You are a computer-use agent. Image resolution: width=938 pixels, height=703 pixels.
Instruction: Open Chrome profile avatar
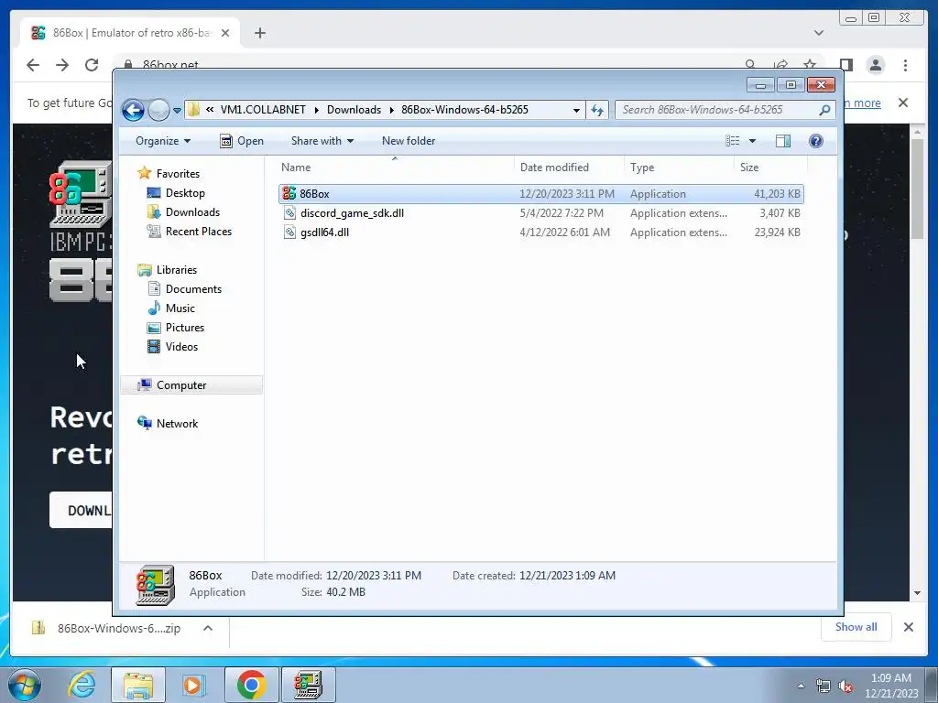click(875, 65)
